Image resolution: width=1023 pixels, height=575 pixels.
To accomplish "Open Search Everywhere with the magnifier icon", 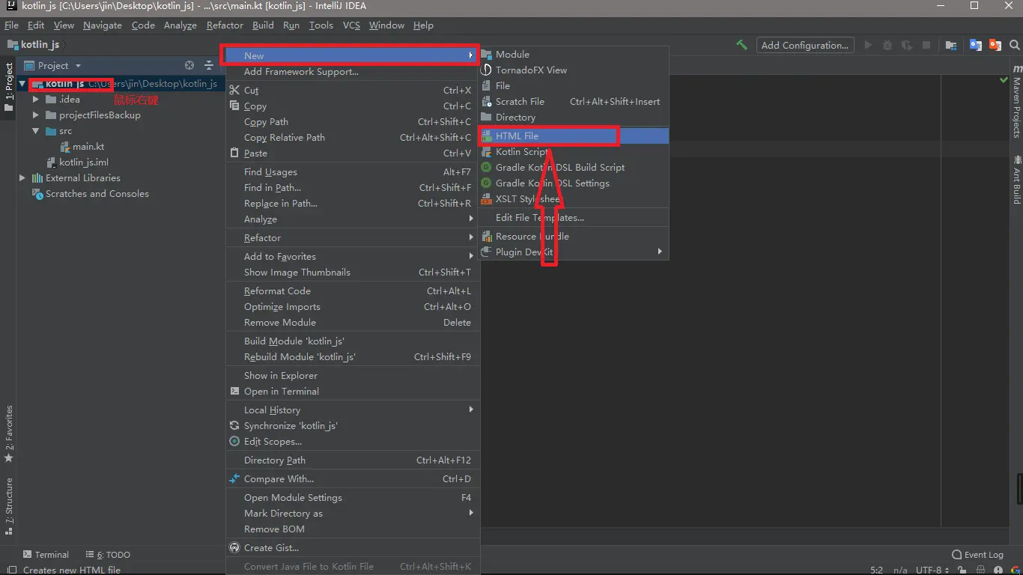I will [1014, 45].
